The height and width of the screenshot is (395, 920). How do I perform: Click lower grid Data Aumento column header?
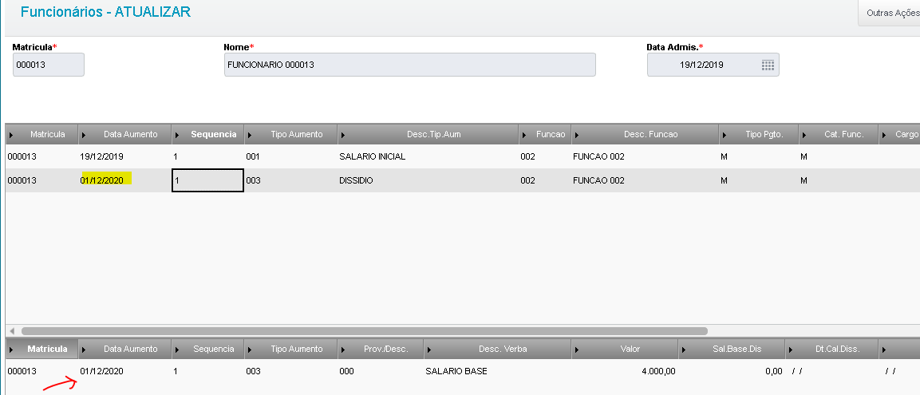pos(125,349)
